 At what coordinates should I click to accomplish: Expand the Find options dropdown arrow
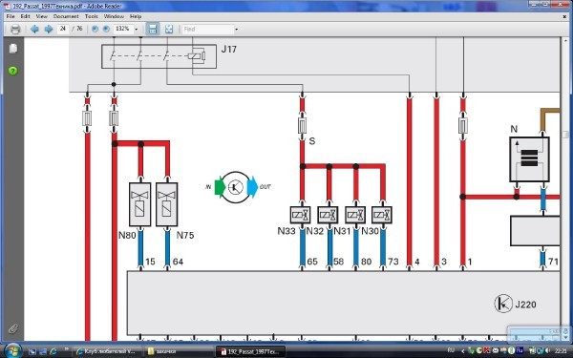tap(237, 29)
